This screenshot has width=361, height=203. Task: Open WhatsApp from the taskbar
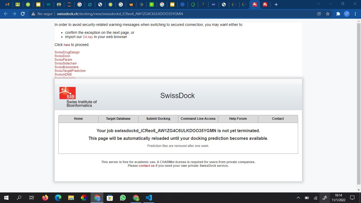(x=123, y=198)
